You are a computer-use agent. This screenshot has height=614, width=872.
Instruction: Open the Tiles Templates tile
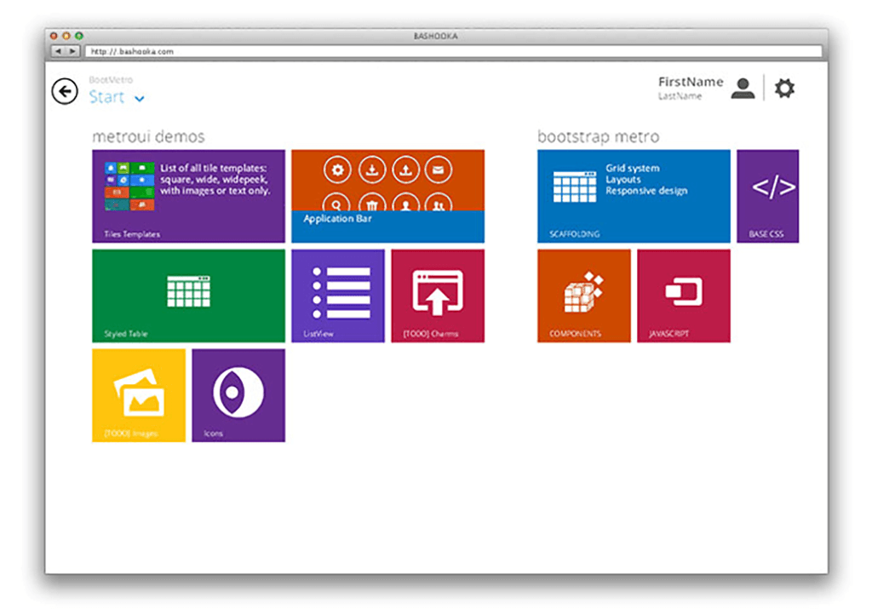(188, 197)
